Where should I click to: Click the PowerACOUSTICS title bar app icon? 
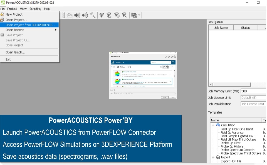(3, 3)
